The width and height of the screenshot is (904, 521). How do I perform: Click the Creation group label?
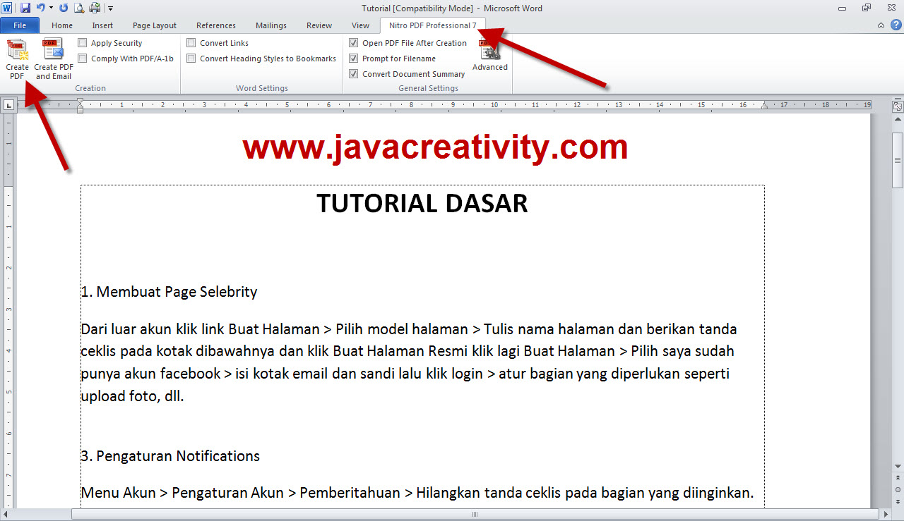[90, 88]
